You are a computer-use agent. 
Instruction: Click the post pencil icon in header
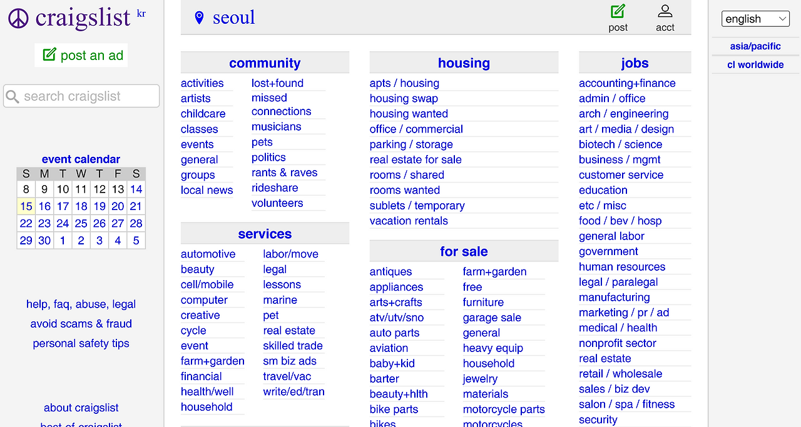click(618, 11)
